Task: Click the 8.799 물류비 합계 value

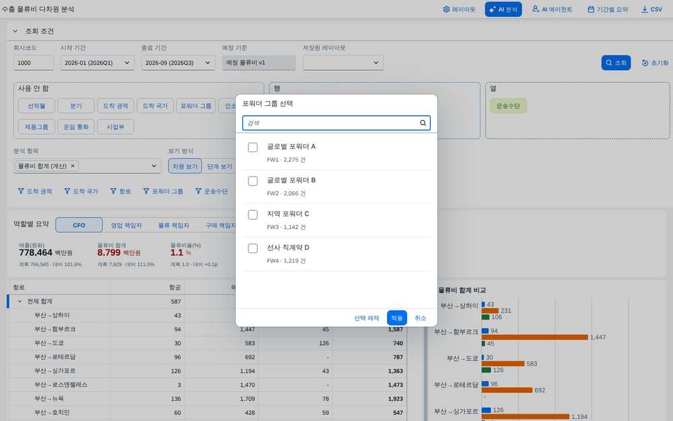Action: [x=109, y=253]
